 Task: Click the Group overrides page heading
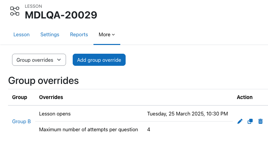(x=44, y=81)
